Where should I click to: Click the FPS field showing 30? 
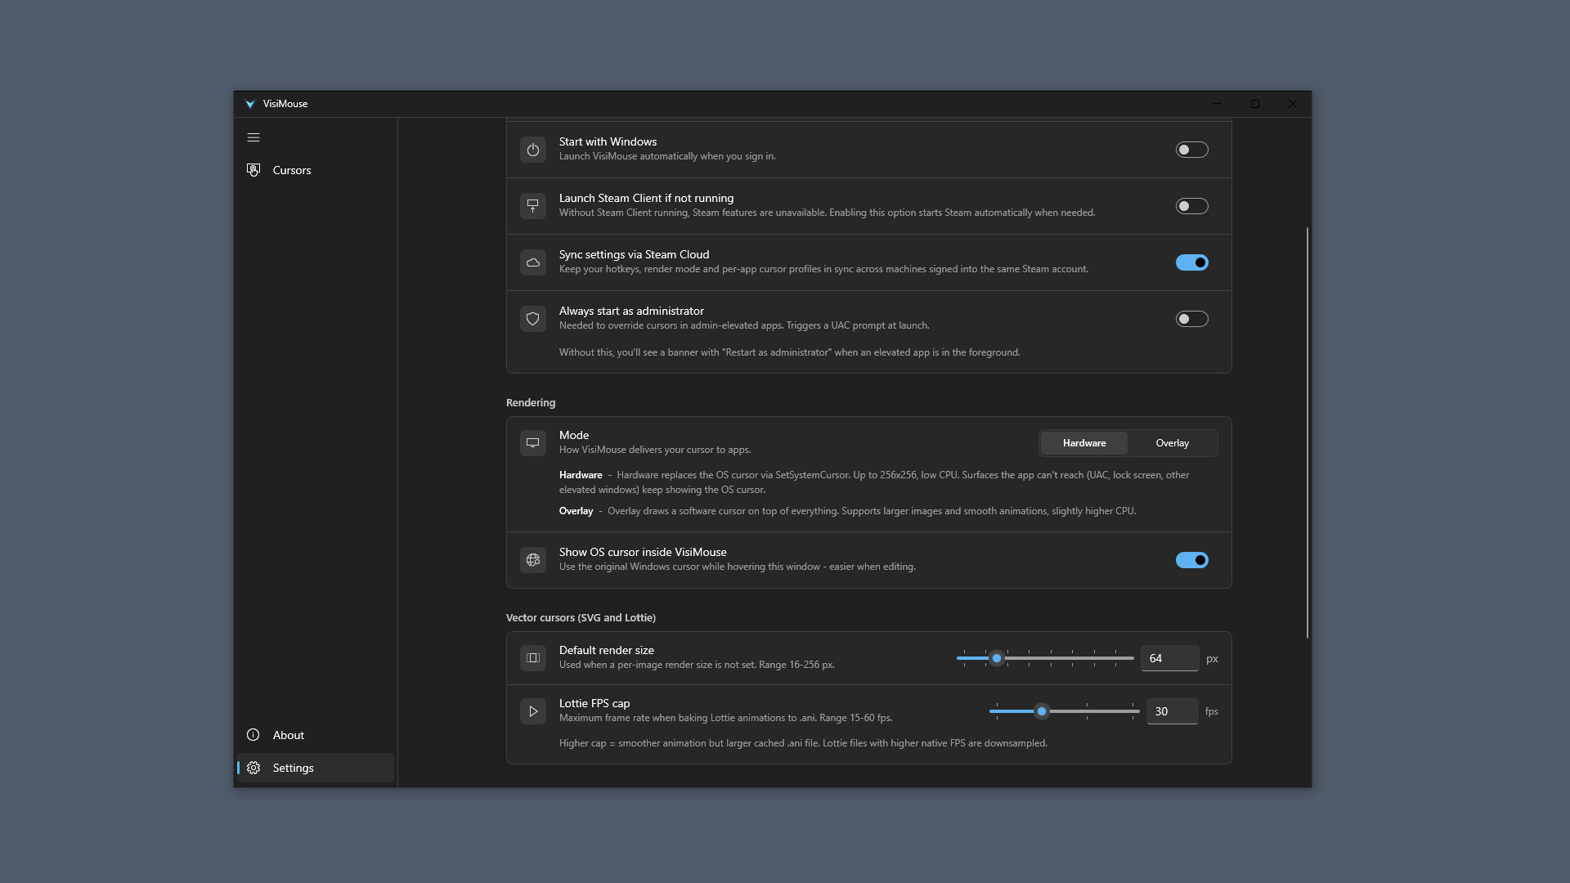coord(1172,711)
